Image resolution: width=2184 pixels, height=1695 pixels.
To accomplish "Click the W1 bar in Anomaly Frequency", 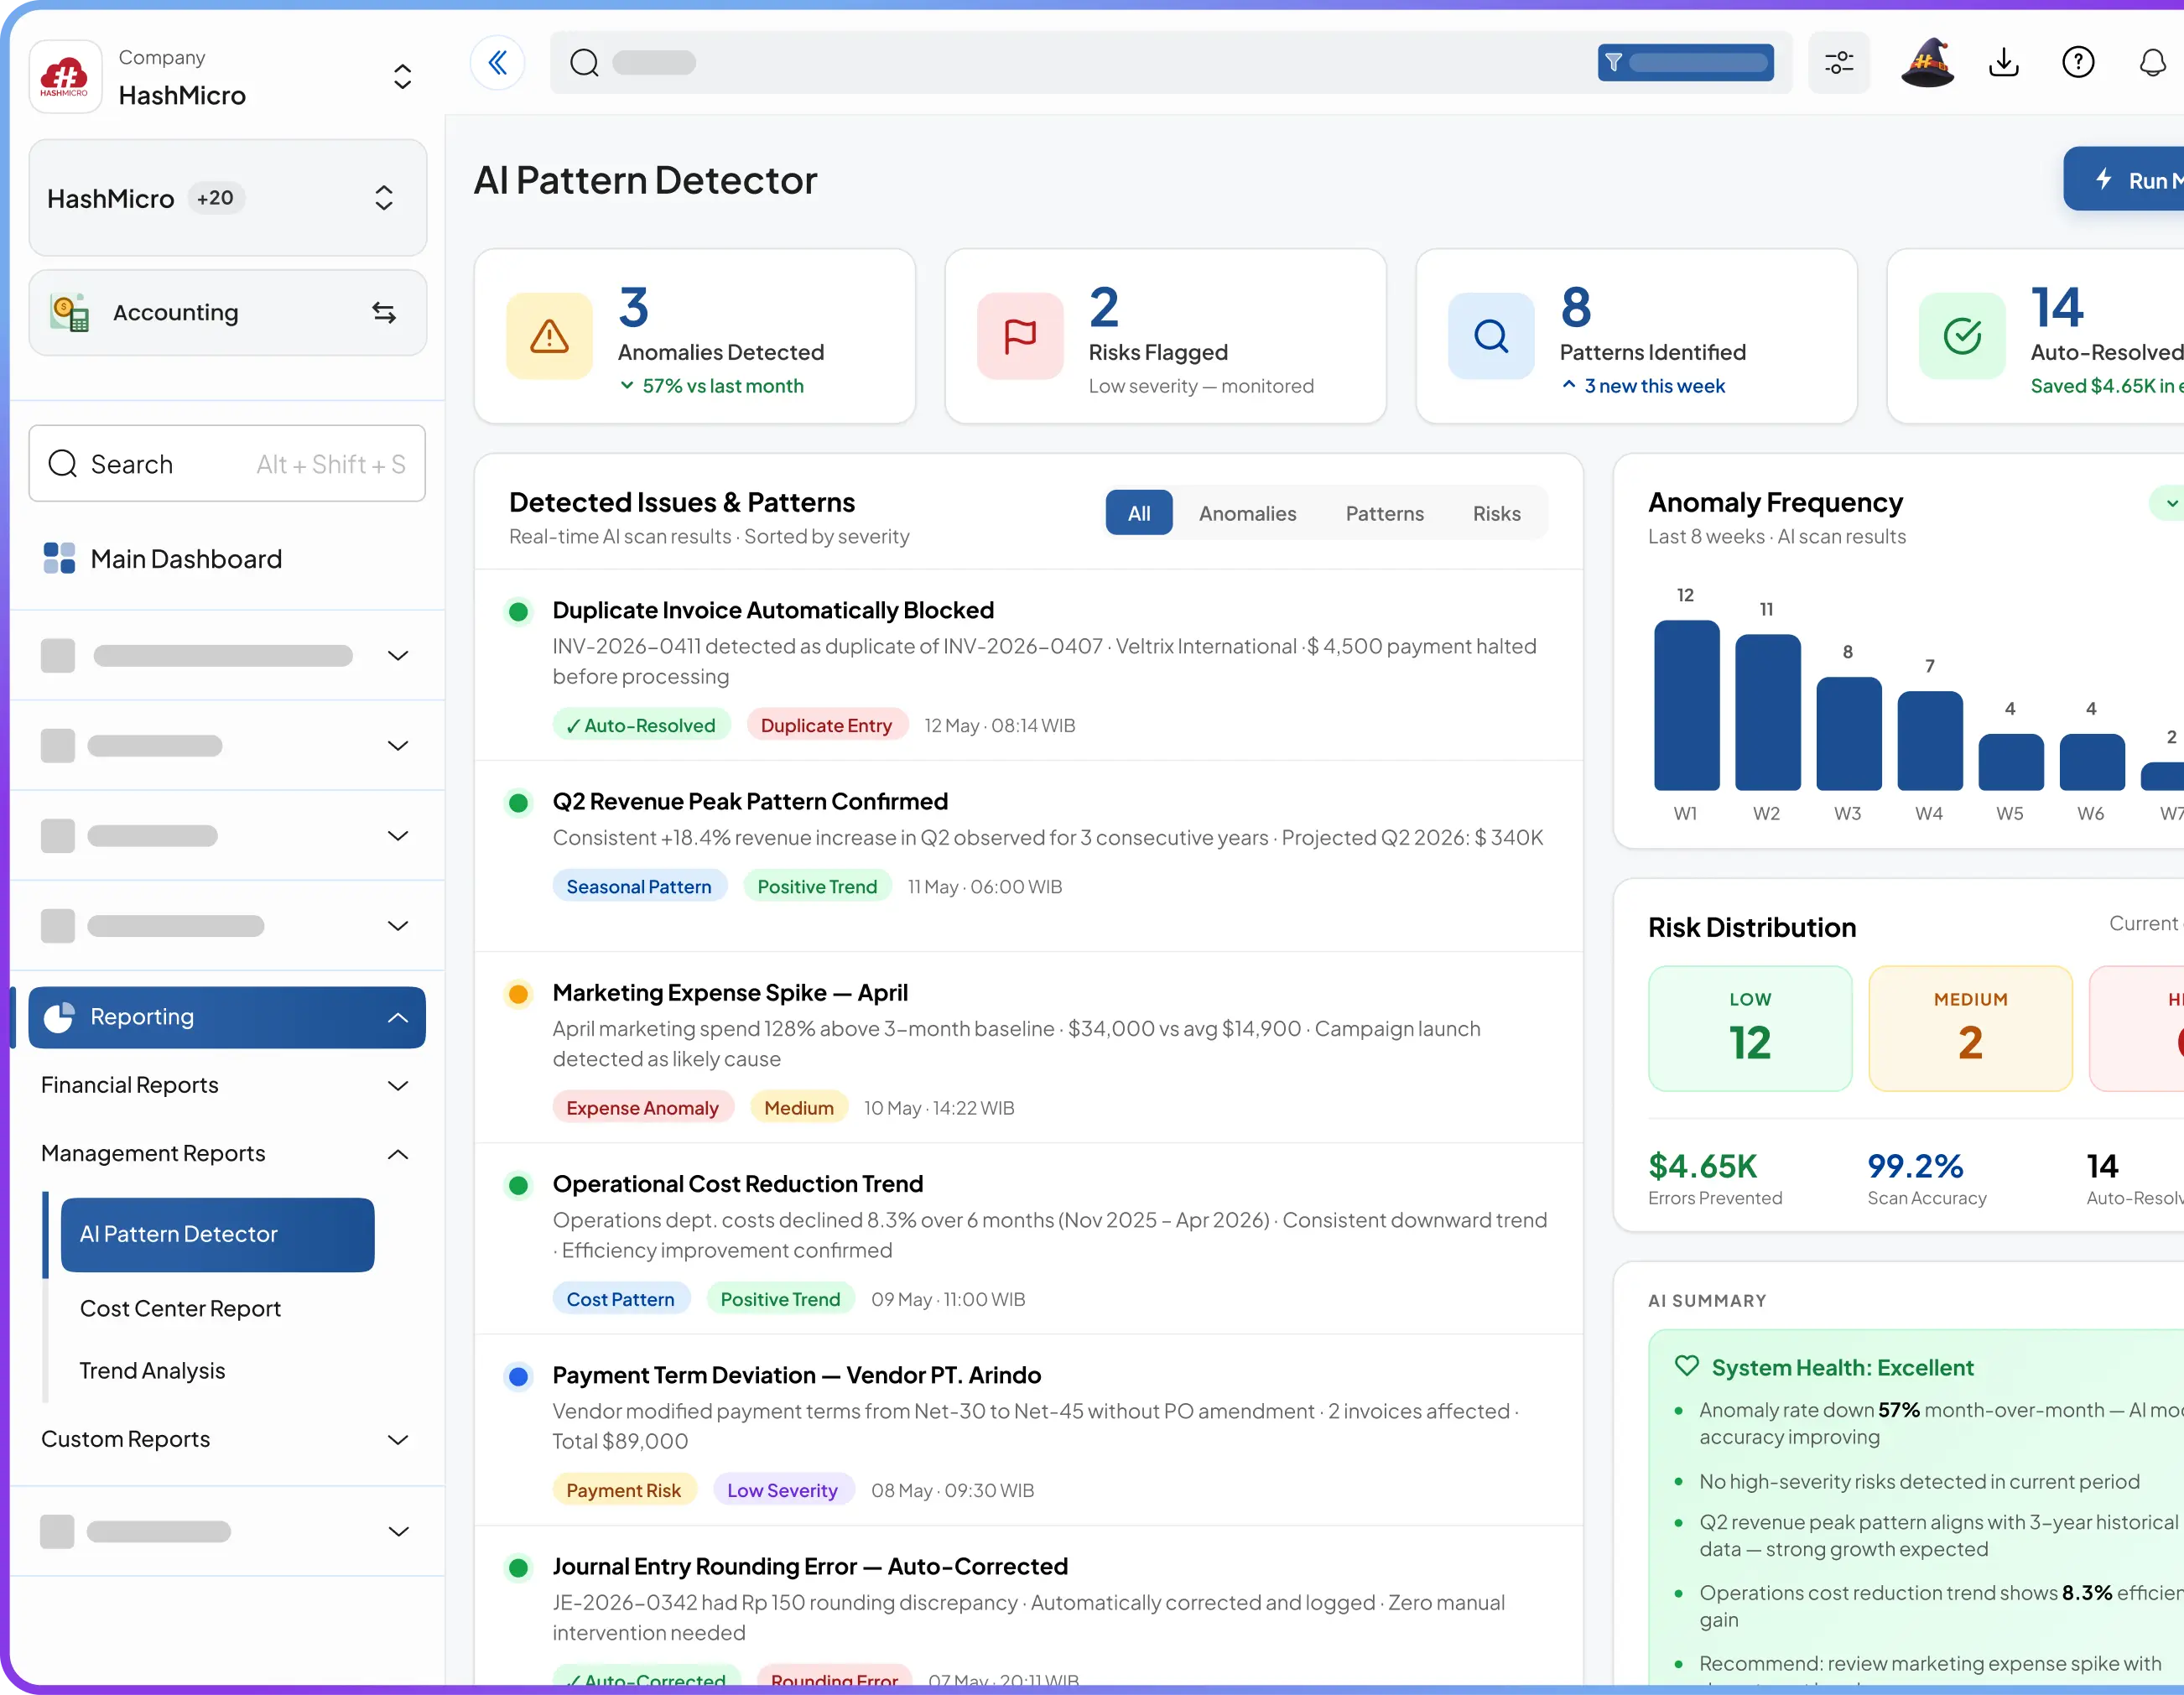I will (x=1686, y=705).
